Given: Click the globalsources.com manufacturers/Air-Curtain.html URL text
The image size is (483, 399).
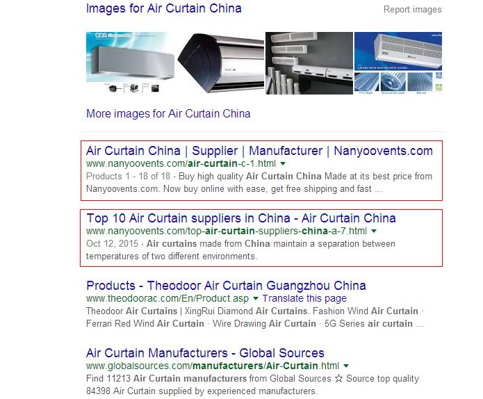Looking at the screenshot, I should point(213,366).
